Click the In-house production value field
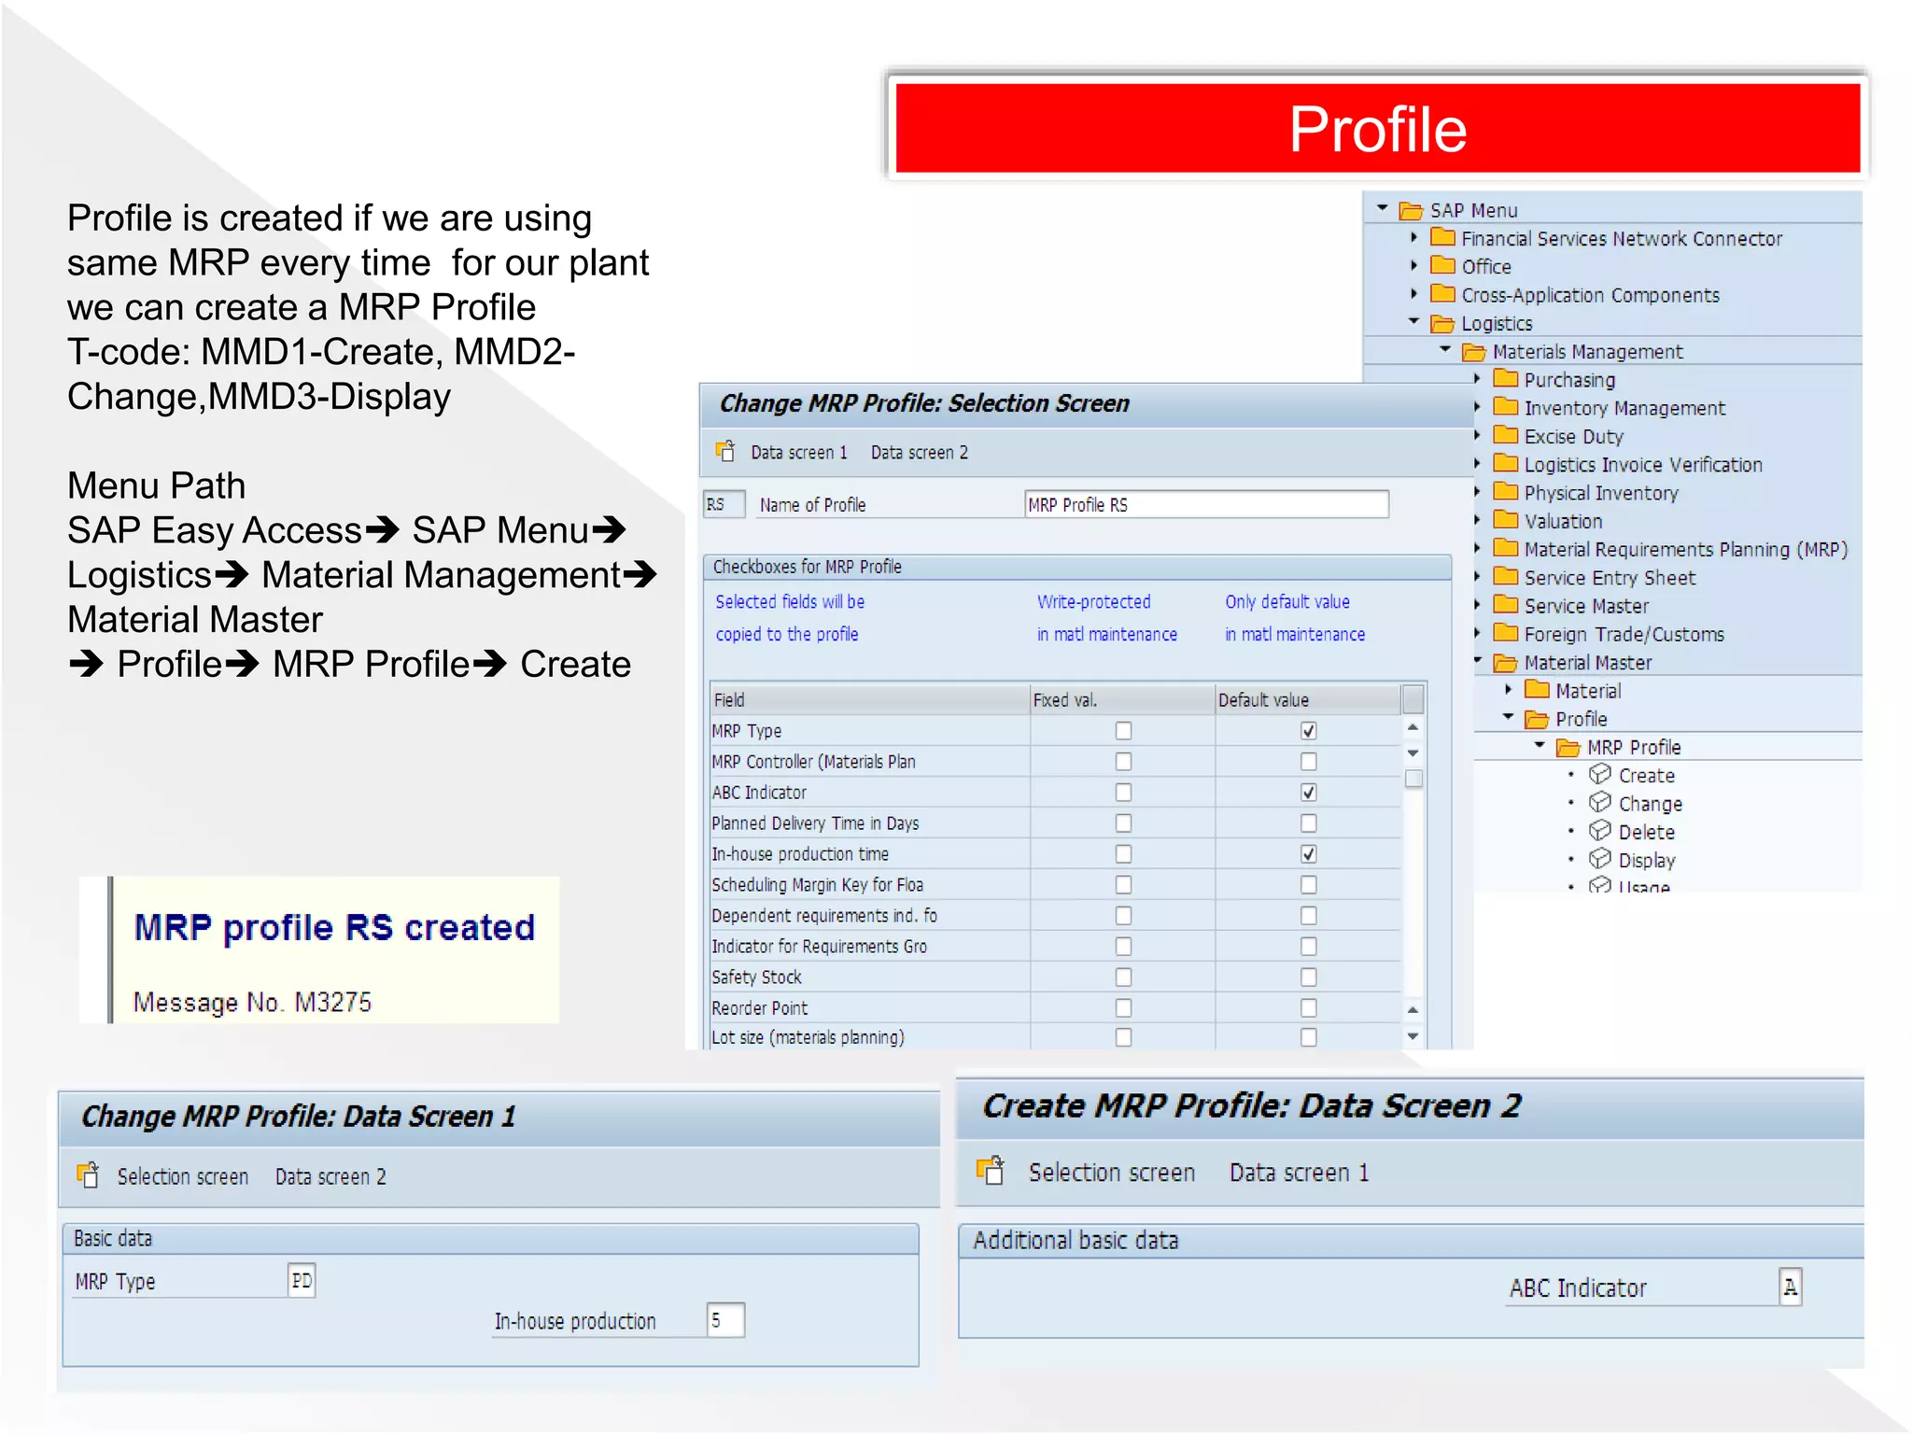 click(x=725, y=1320)
